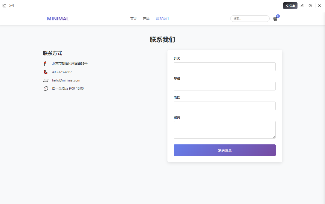Click into the 电话 input field
325x204 pixels.
pyautogui.click(x=225, y=106)
